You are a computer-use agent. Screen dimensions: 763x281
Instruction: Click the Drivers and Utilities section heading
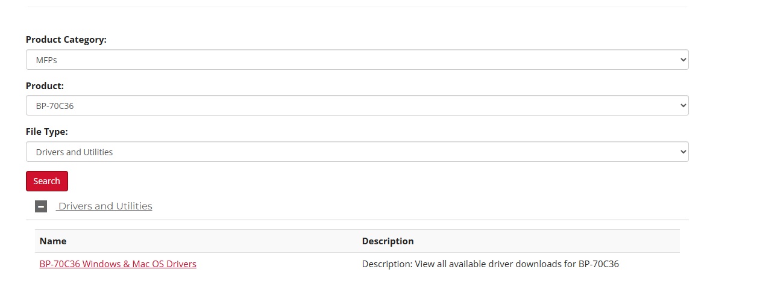point(105,206)
